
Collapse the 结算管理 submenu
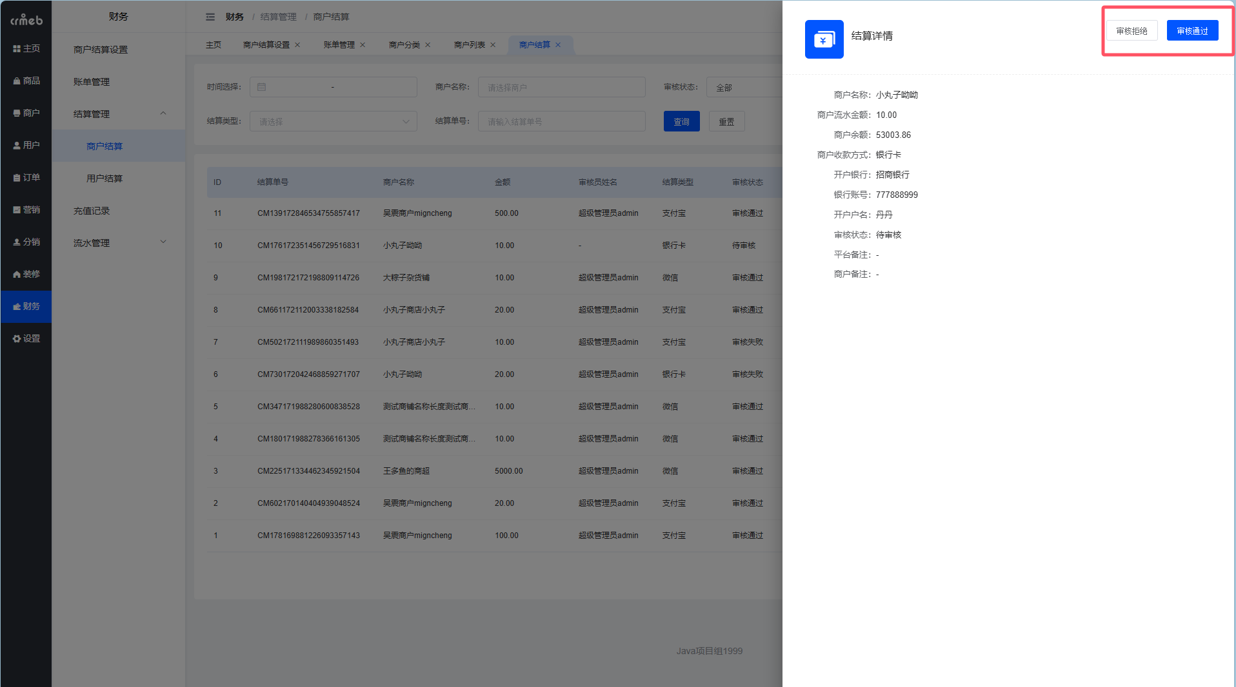pyautogui.click(x=163, y=113)
